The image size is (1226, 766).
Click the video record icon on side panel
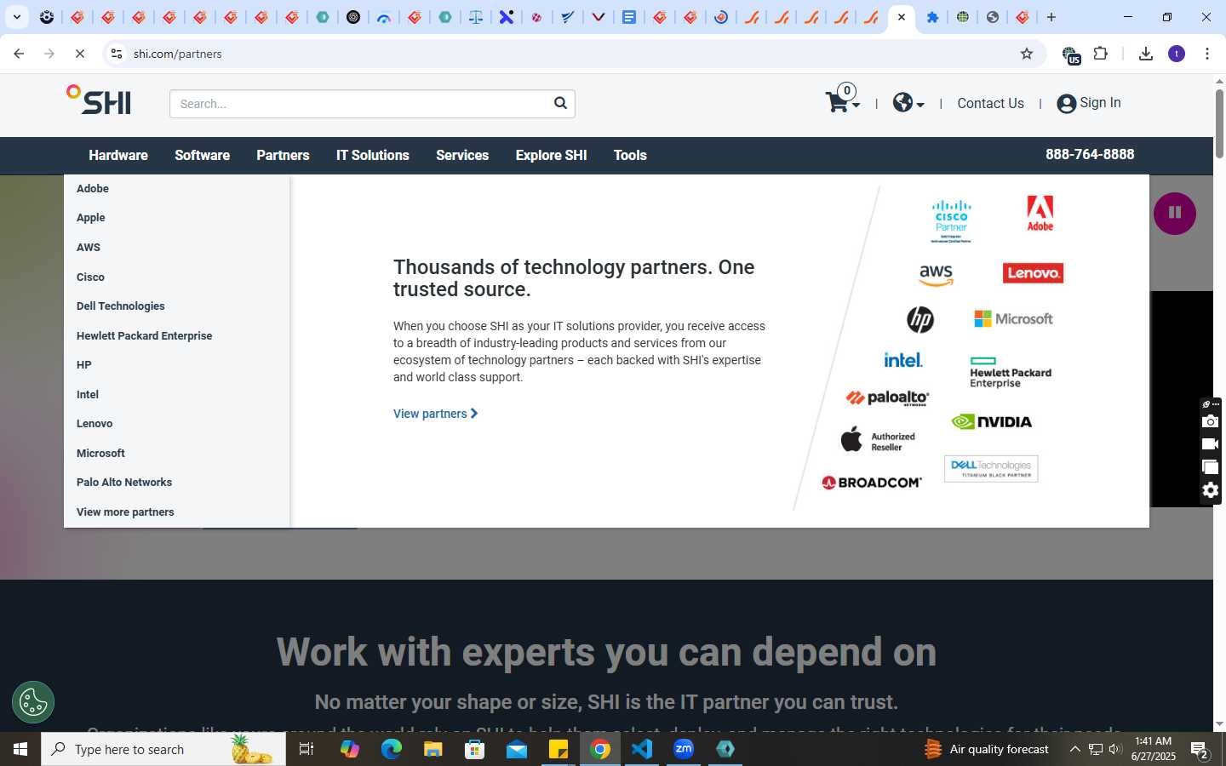[1210, 444]
